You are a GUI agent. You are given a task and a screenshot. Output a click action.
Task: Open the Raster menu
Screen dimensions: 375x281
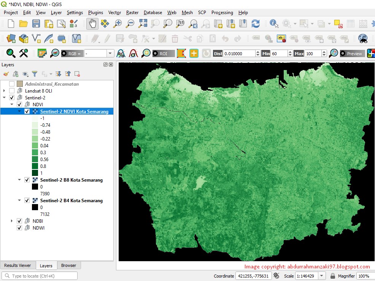point(132,13)
